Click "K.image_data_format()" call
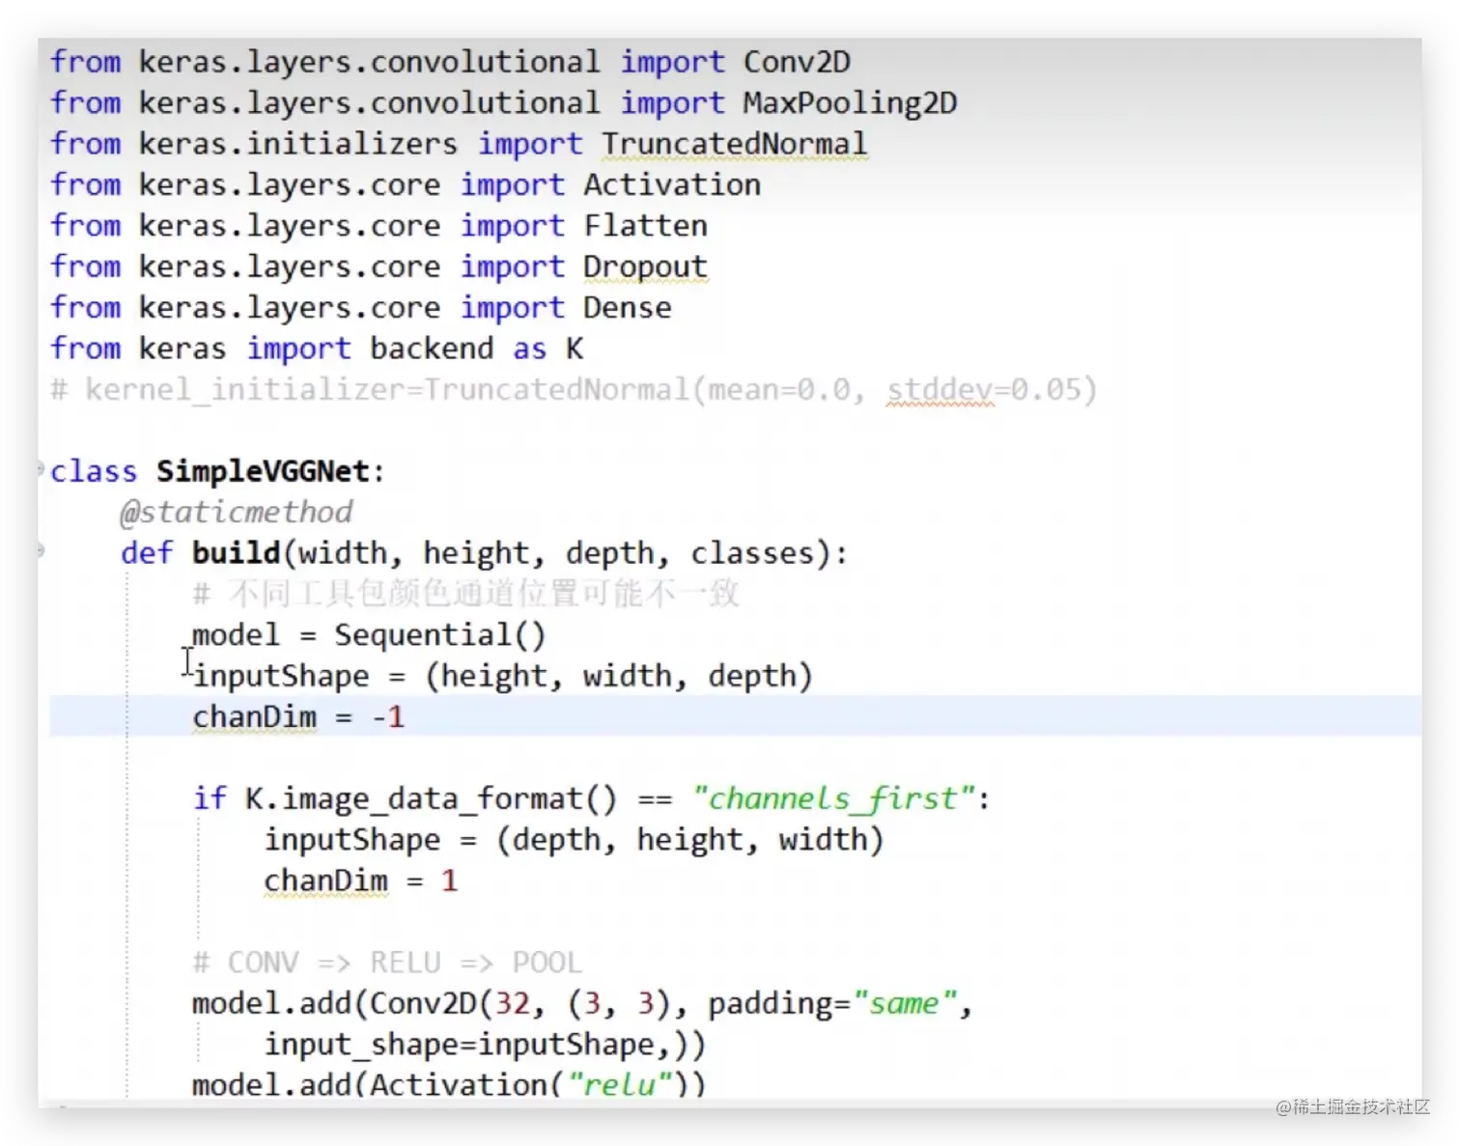 pos(431,798)
